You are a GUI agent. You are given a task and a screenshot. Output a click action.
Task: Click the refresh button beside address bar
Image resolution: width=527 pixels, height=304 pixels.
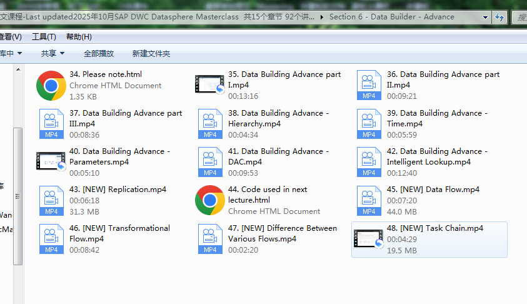499,17
